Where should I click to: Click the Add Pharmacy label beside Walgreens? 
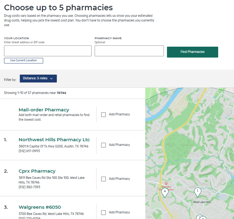pyautogui.click(x=119, y=212)
